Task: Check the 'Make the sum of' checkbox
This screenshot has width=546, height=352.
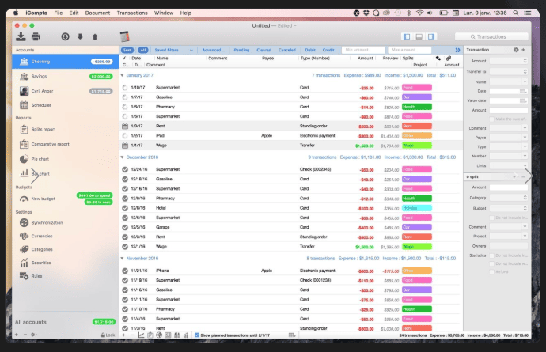Action: (491, 119)
